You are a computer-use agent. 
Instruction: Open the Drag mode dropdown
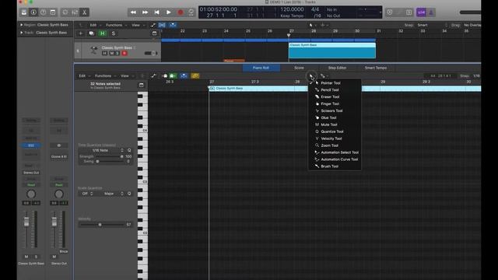(x=472, y=25)
